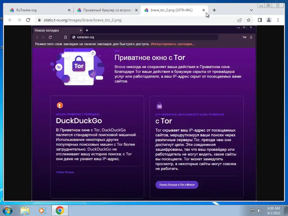Image resolution: width=288 pixels, height=216 pixels.
Task: Click Brave's reload icon in the image
Action: click(50, 37)
